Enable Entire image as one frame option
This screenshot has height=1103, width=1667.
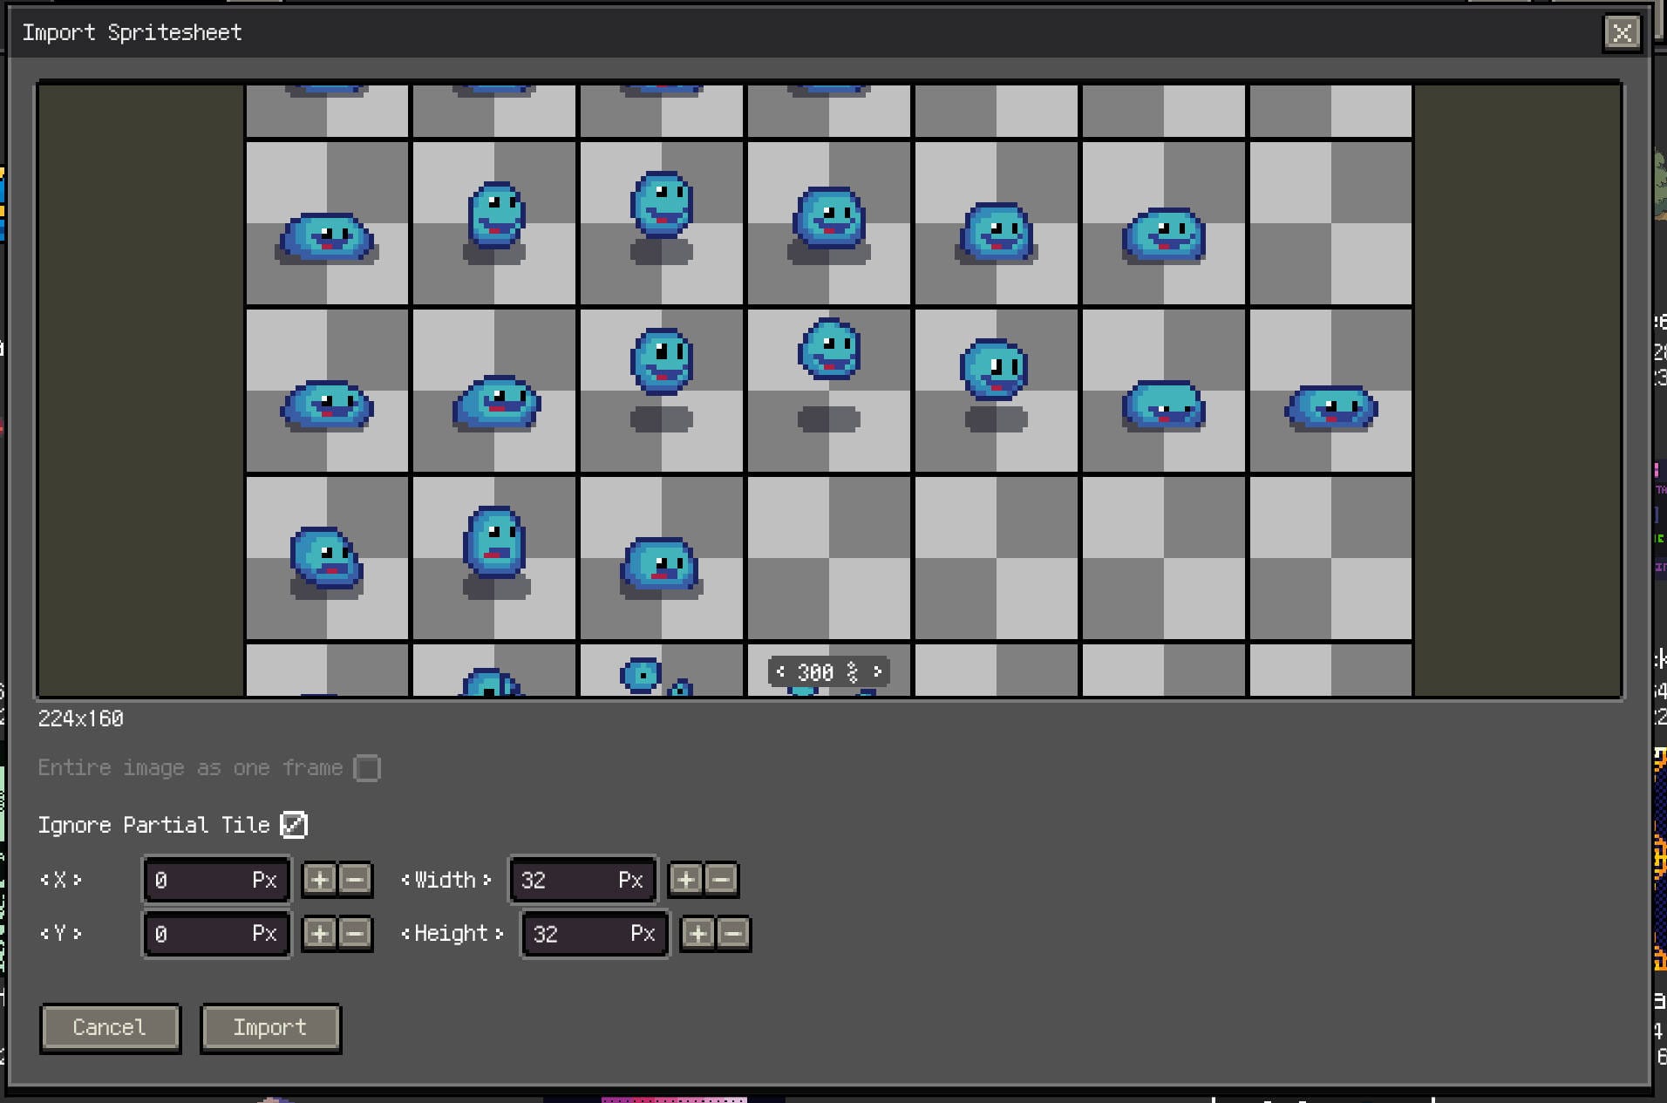pos(369,768)
